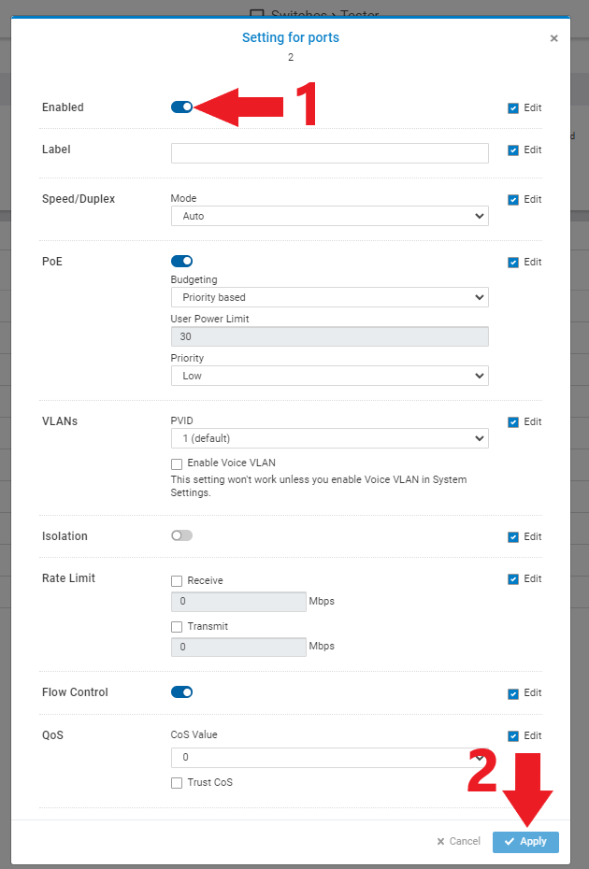Change the PoE Priority dropdown
Viewport: 589px width, 869px height.
(329, 376)
